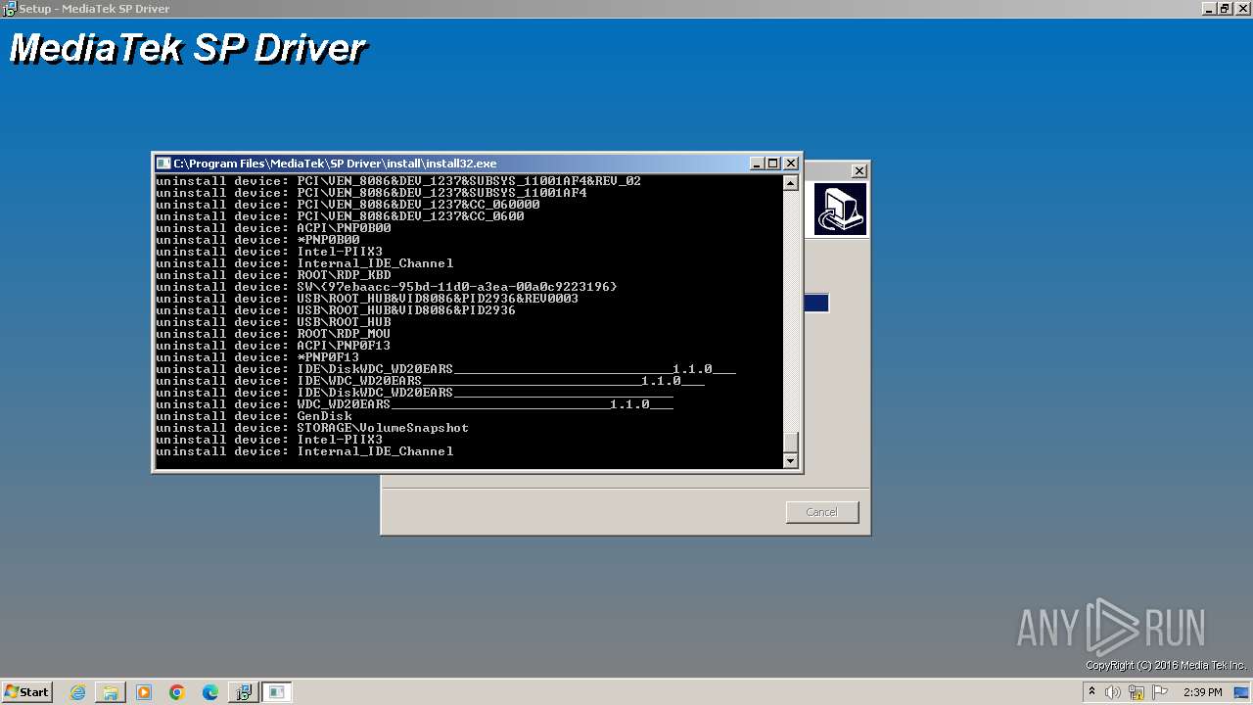Launch Microsoft Edge from taskbar
Viewport: 1253px width, 705px height.
(210, 692)
